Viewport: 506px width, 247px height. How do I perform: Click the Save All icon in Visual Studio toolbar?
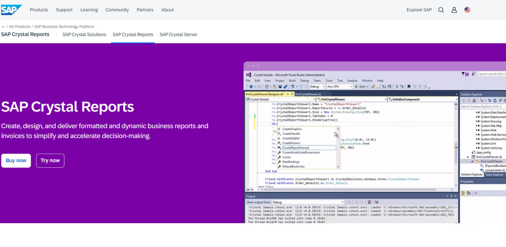285,87
